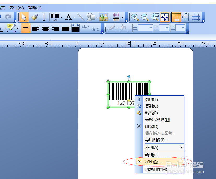Choose 粘贴(P) from context menu
This screenshot has width=216, height=179.
[159, 113]
